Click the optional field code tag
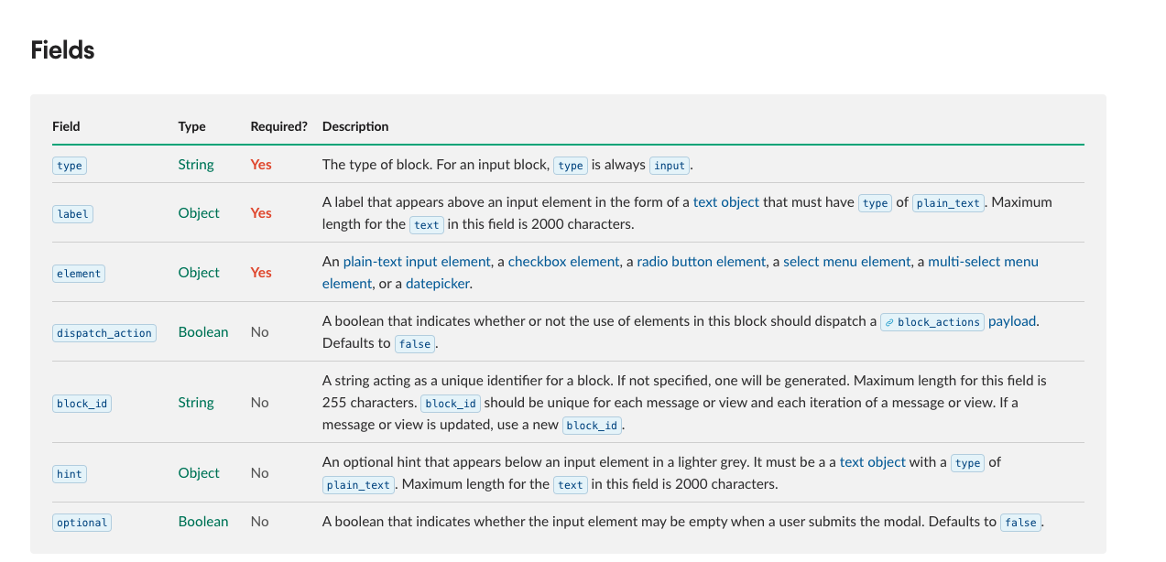The height and width of the screenshot is (562, 1166). coord(82,522)
